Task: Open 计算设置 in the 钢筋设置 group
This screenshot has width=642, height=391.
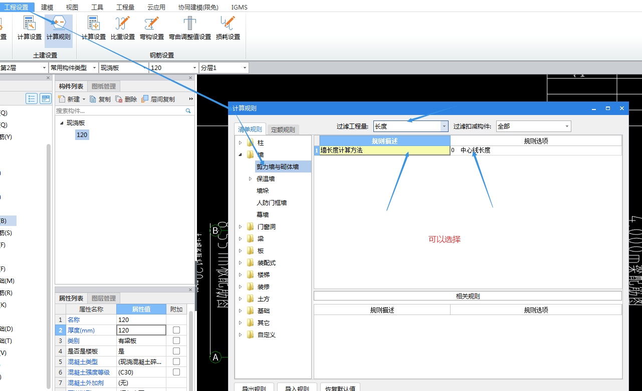Action: [x=94, y=28]
